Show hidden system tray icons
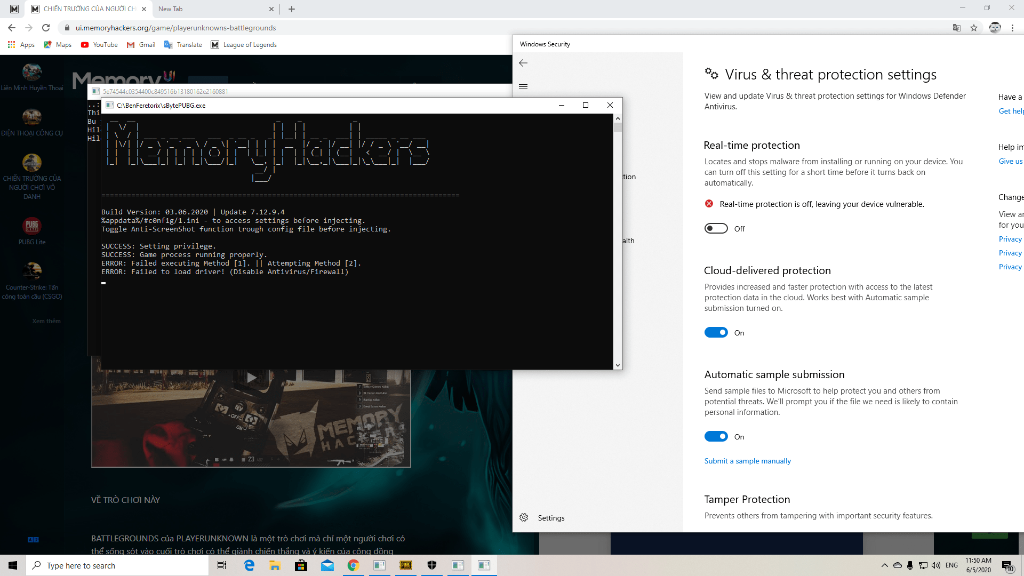 885,565
